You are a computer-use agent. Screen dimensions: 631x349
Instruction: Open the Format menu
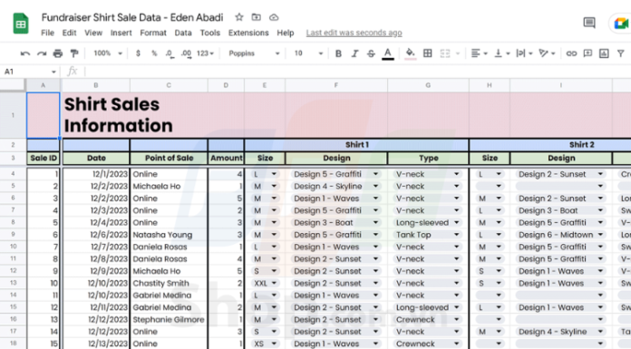pos(153,33)
